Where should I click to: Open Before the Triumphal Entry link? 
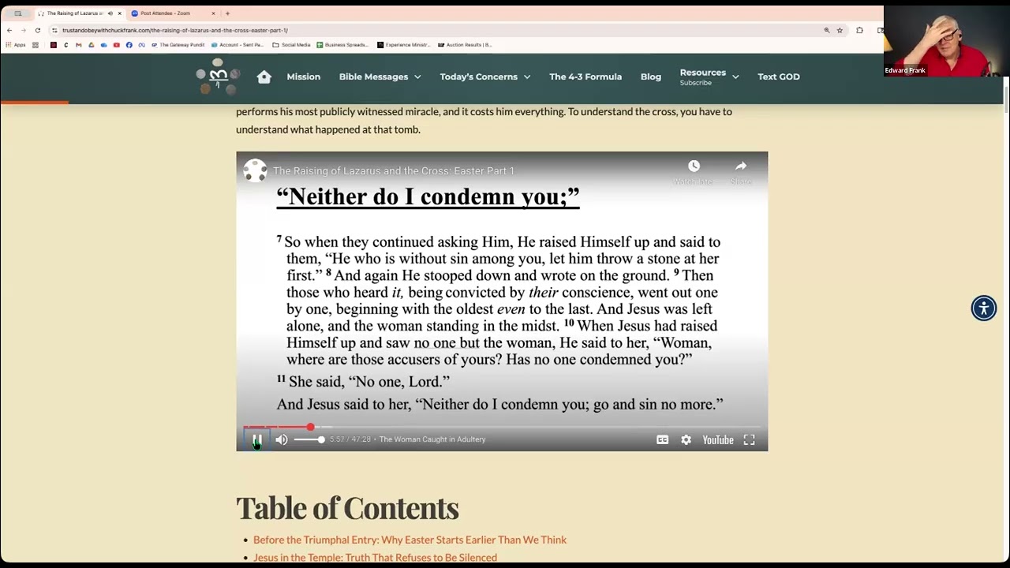410,540
